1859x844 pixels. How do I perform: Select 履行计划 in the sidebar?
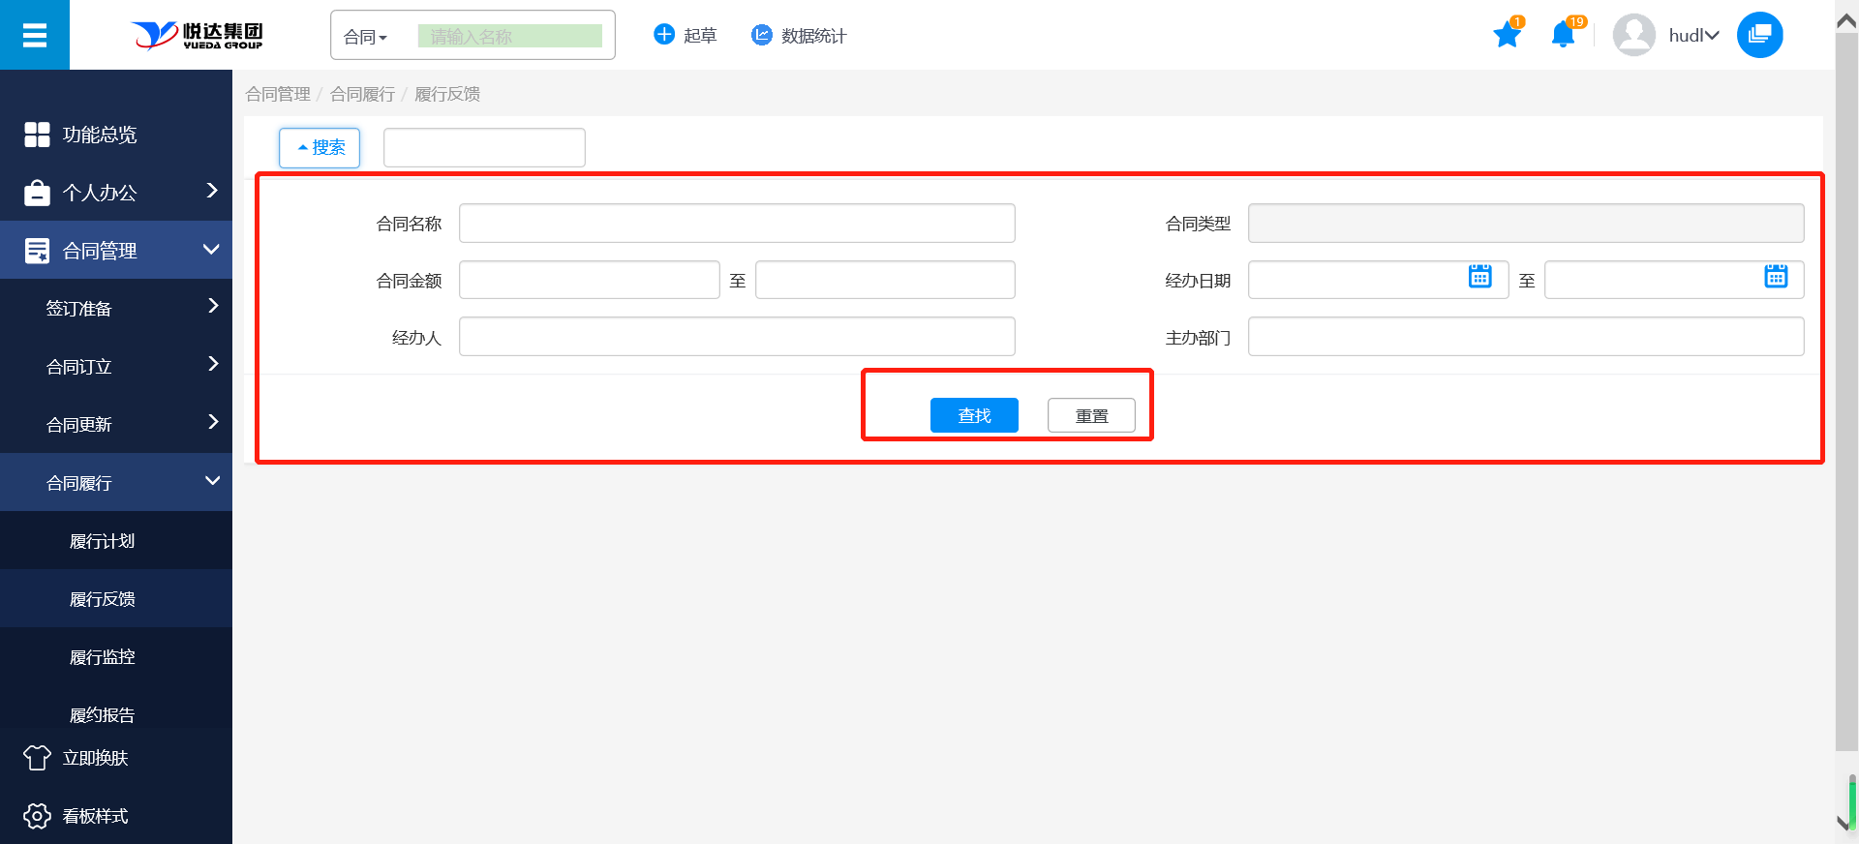103,541
